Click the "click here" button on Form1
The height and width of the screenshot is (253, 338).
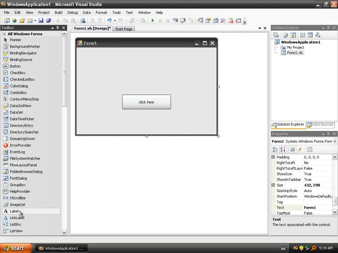[146, 102]
